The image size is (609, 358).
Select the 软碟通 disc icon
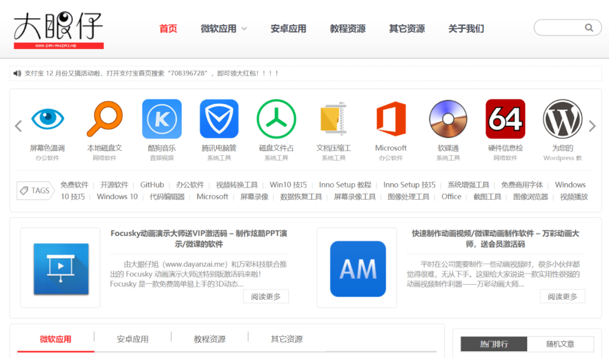point(448,119)
